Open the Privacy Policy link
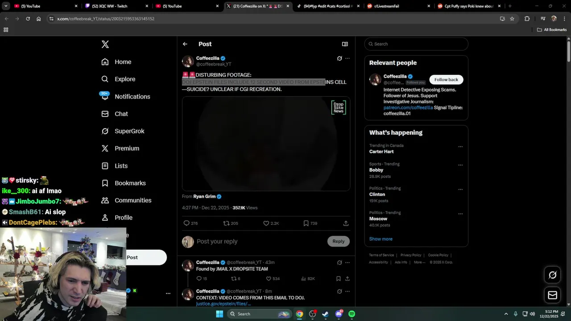The image size is (571, 321). coord(411,255)
